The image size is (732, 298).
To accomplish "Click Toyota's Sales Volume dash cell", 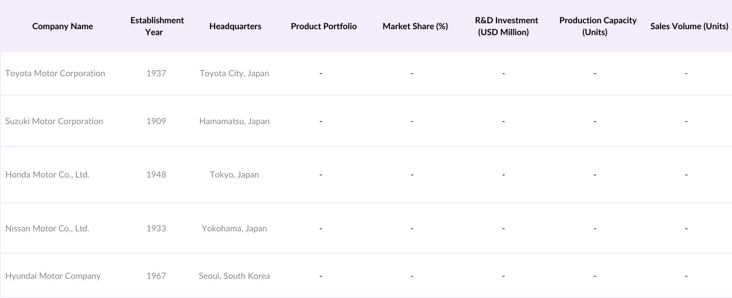I will click(x=686, y=73).
